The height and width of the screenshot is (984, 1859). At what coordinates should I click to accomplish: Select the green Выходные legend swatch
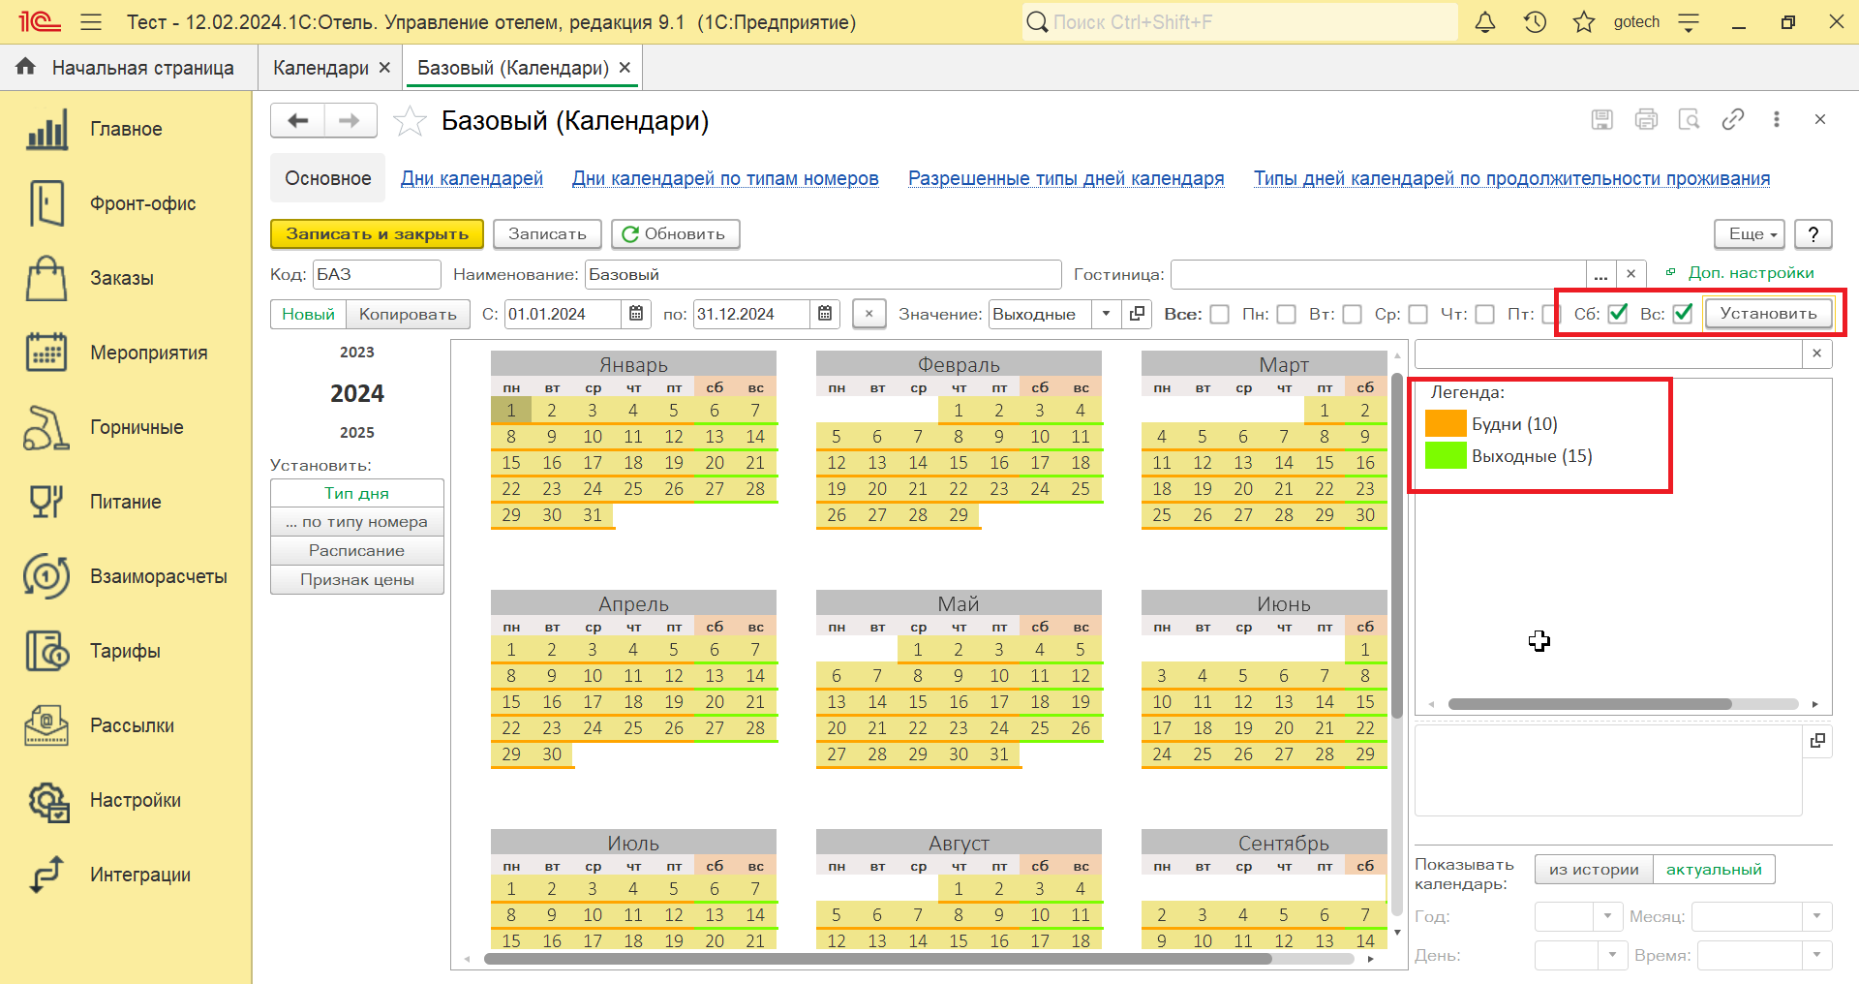pos(1446,455)
